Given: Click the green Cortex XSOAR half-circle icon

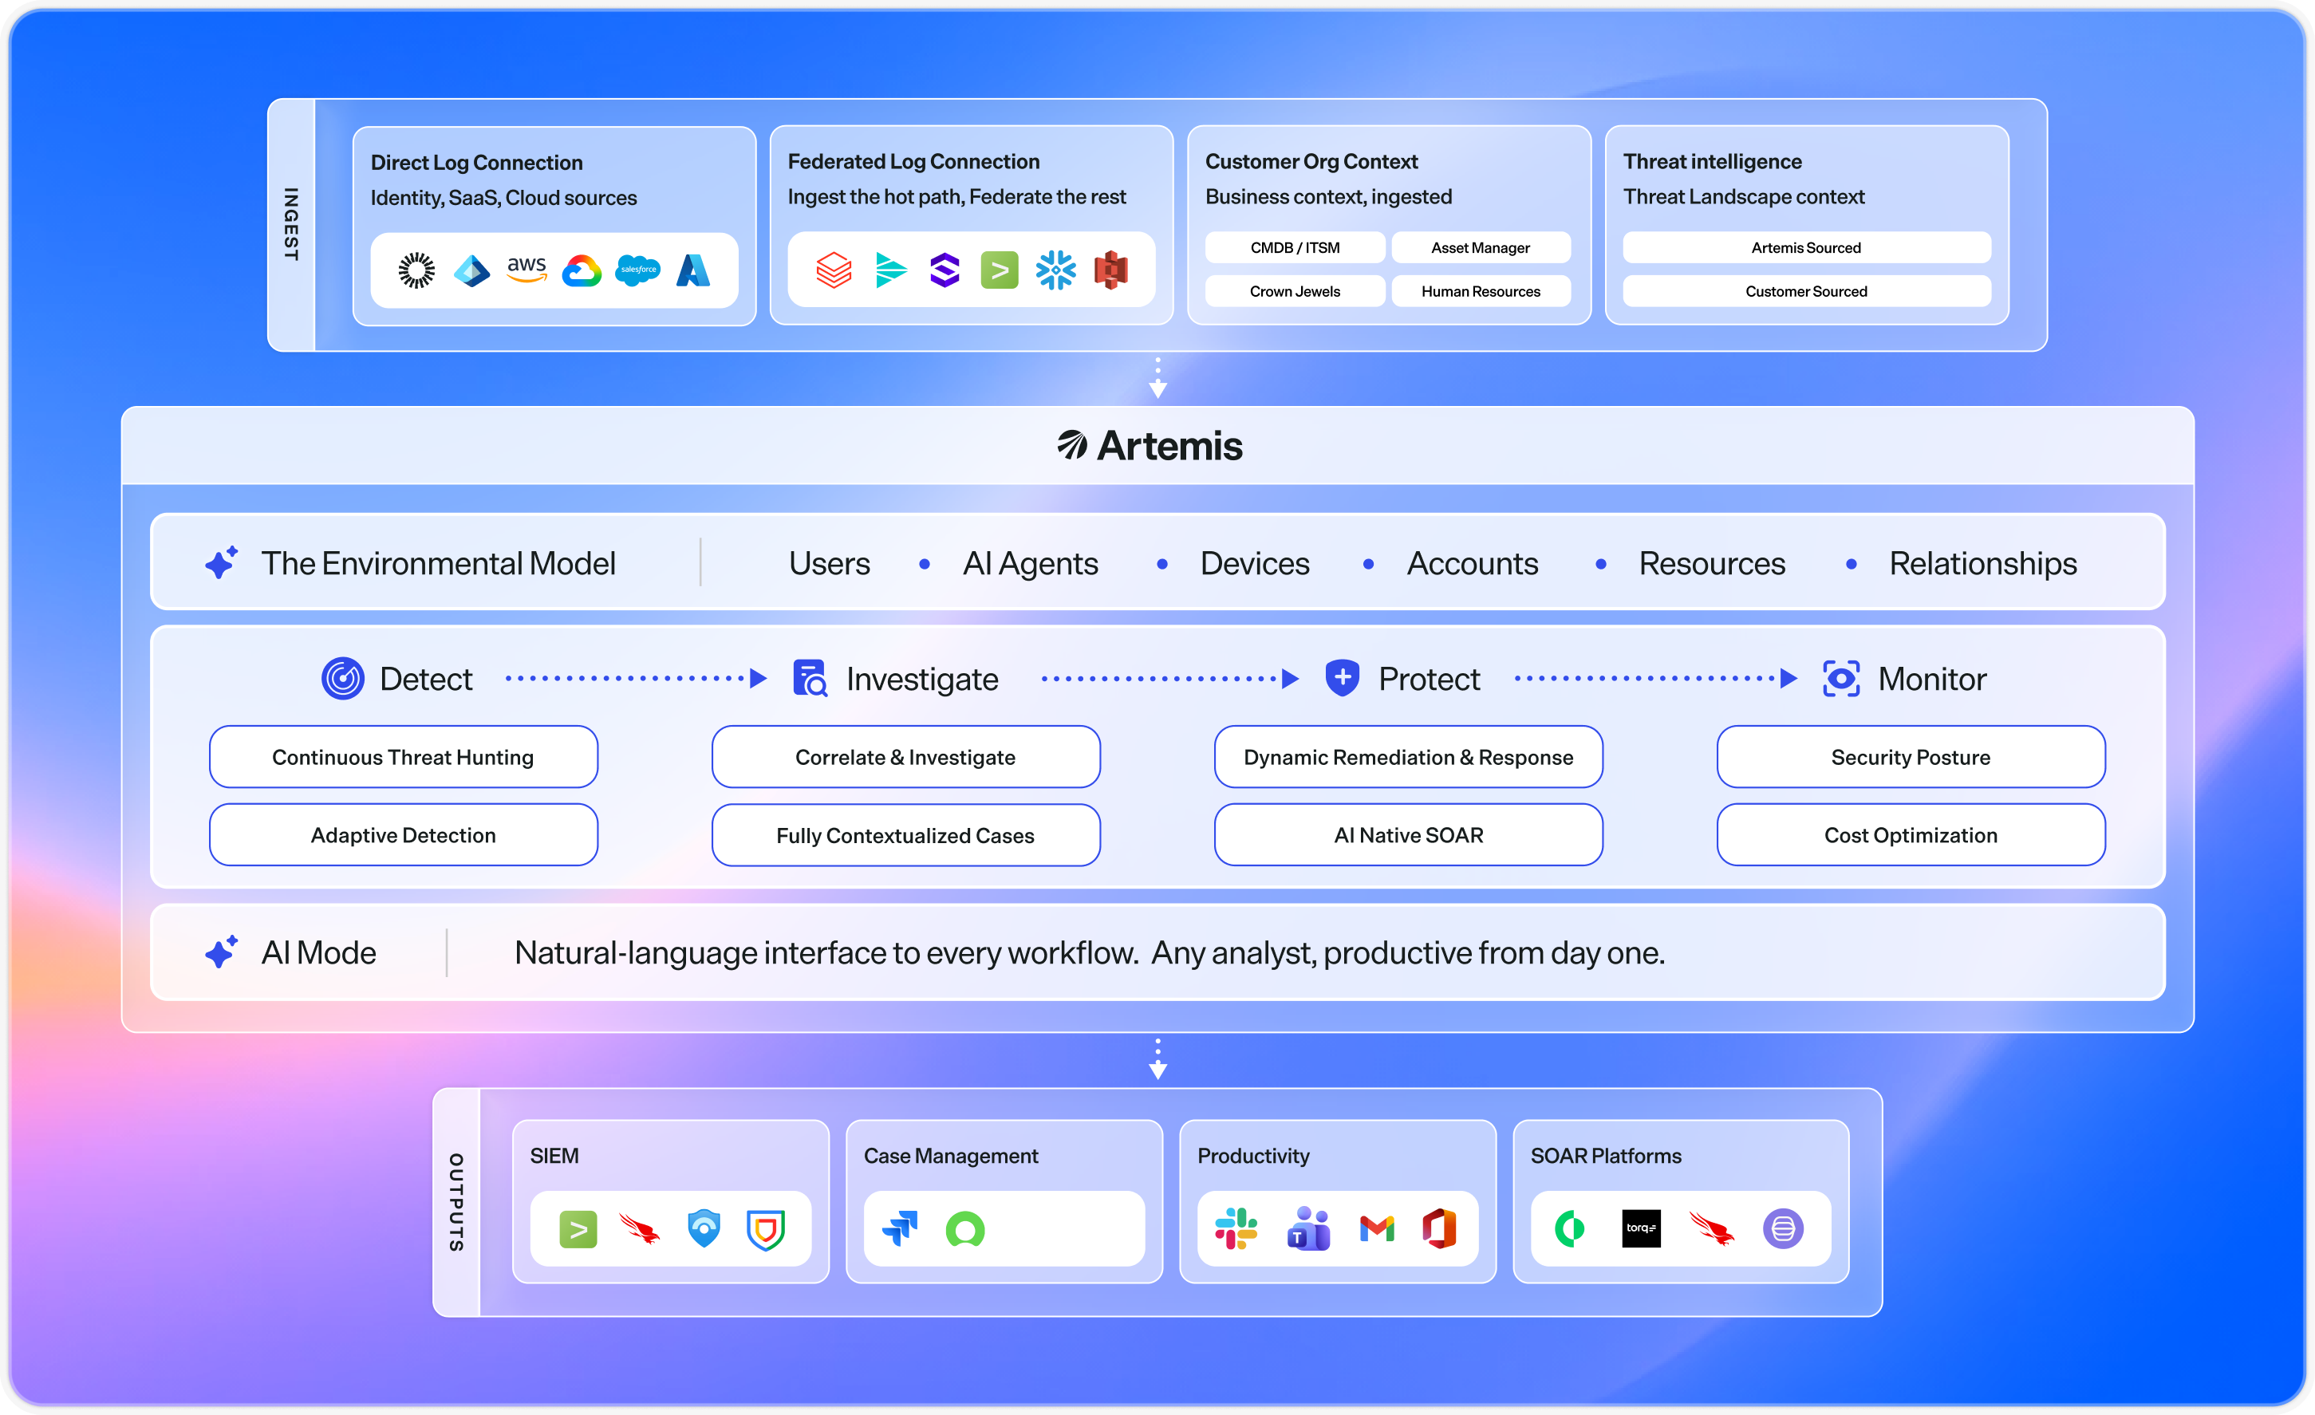Looking at the screenshot, I should [1570, 1229].
